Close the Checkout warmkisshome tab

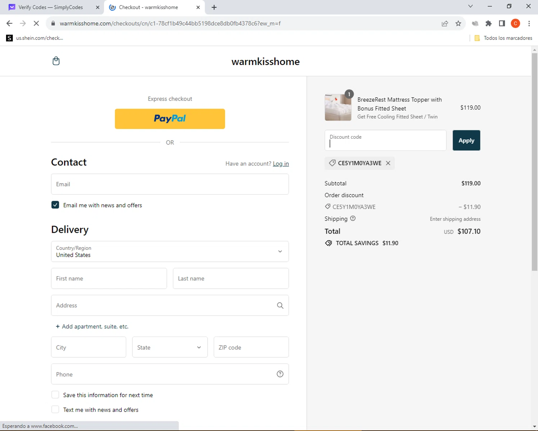pos(198,7)
